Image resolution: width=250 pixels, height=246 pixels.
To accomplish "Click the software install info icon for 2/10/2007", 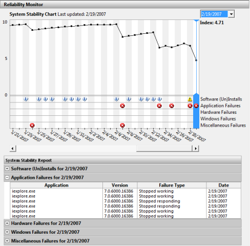I will tap(141, 99).
